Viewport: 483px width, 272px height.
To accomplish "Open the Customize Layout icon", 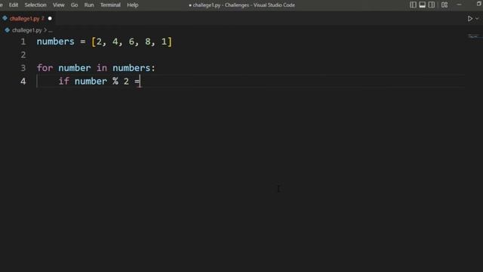I will point(445,5).
